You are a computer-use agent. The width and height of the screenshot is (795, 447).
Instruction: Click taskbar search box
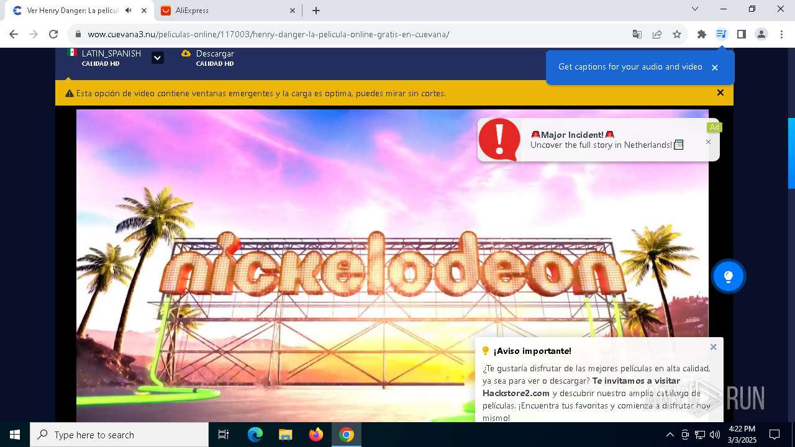click(119, 435)
